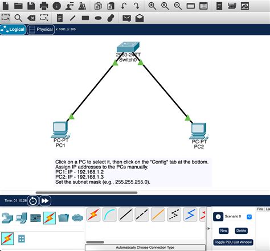
Task: Choose the Inspect magnifier tool
Action: click(x=18, y=18)
